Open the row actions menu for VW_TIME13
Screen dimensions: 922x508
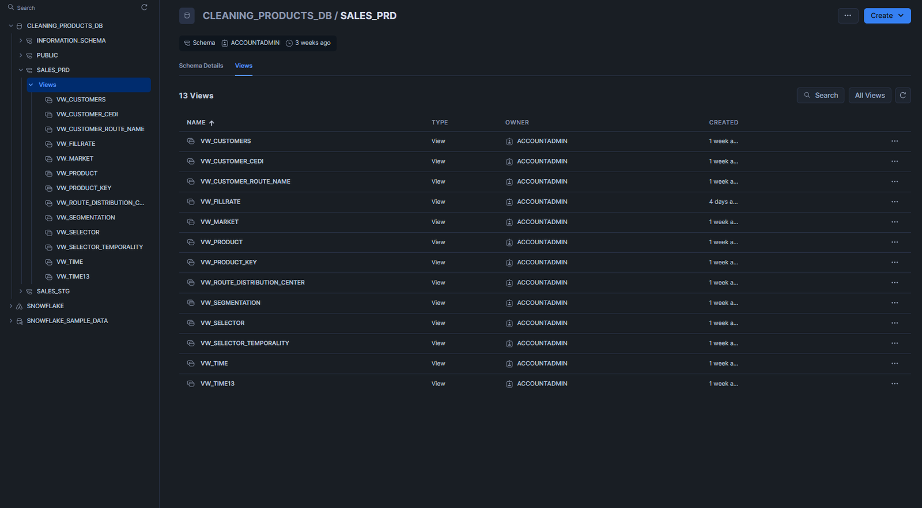click(x=894, y=384)
